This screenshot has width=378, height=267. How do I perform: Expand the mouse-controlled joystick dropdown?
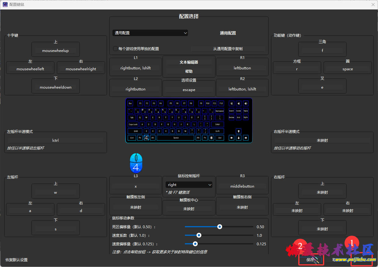[189, 185]
